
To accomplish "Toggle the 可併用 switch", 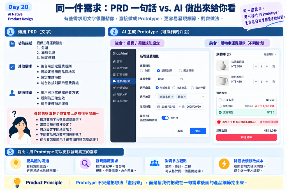I will click(165, 118).
